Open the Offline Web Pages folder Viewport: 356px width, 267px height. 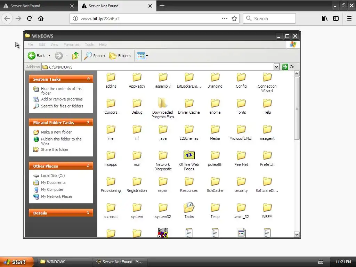click(189, 155)
